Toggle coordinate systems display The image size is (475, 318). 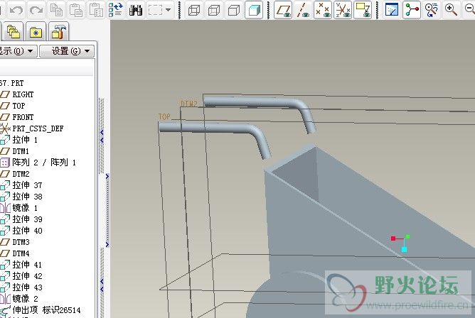click(342, 10)
